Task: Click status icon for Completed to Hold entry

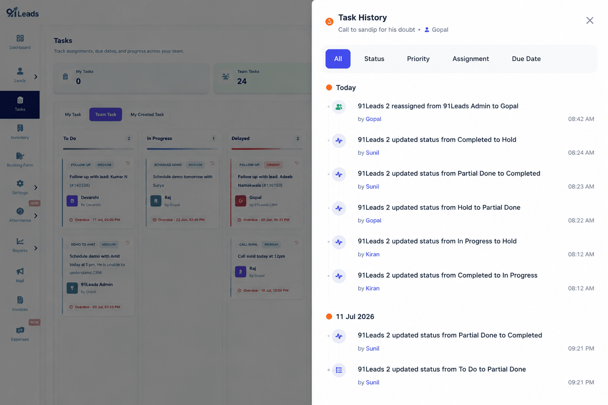Action: click(x=339, y=140)
